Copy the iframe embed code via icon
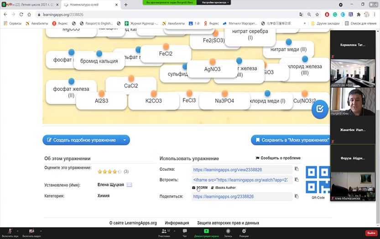The height and width of the screenshot is (239, 380). [297, 180]
